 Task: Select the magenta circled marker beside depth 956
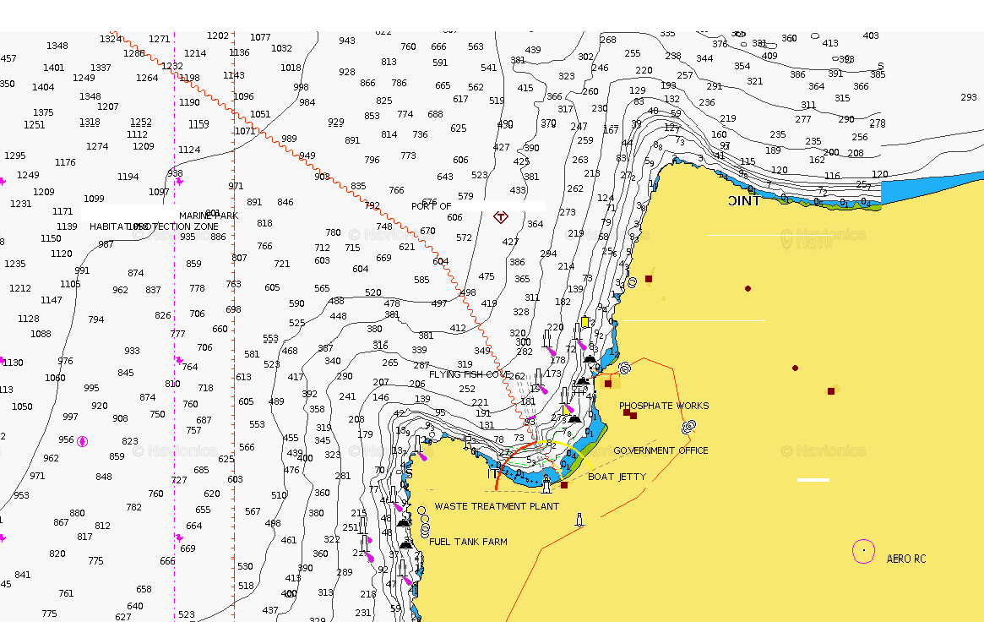tap(82, 441)
